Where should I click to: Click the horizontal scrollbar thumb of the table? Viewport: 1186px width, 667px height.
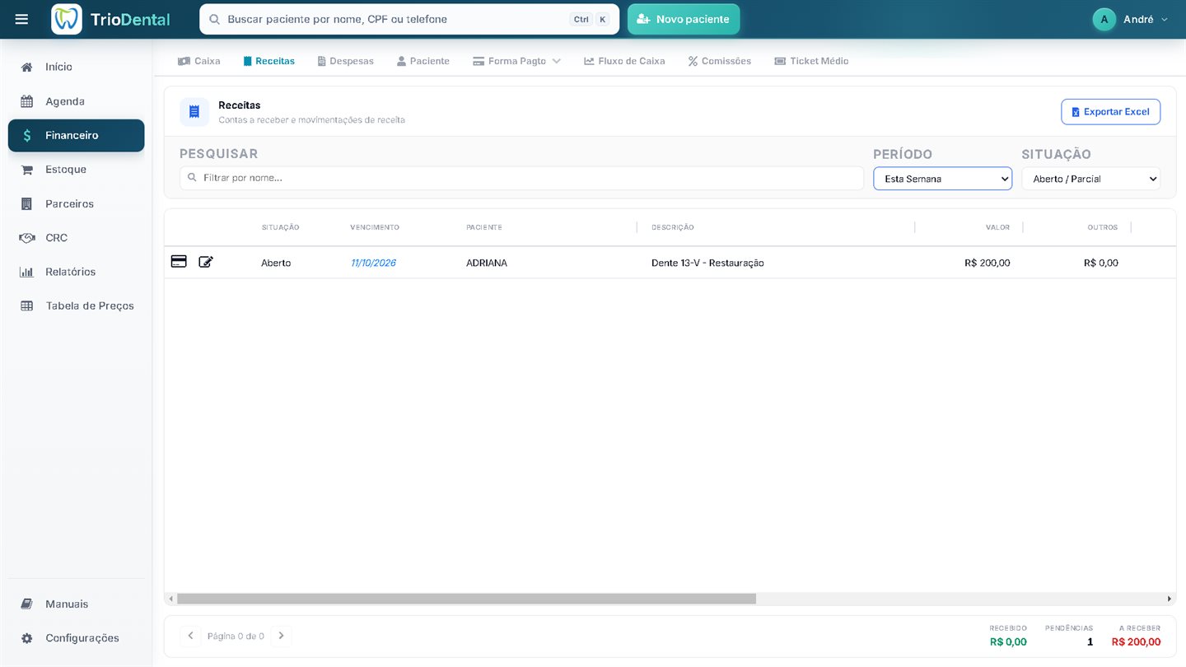(466, 599)
